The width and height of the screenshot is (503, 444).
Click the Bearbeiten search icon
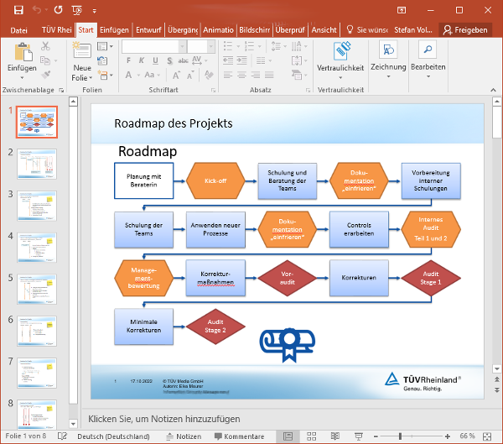point(428,50)
